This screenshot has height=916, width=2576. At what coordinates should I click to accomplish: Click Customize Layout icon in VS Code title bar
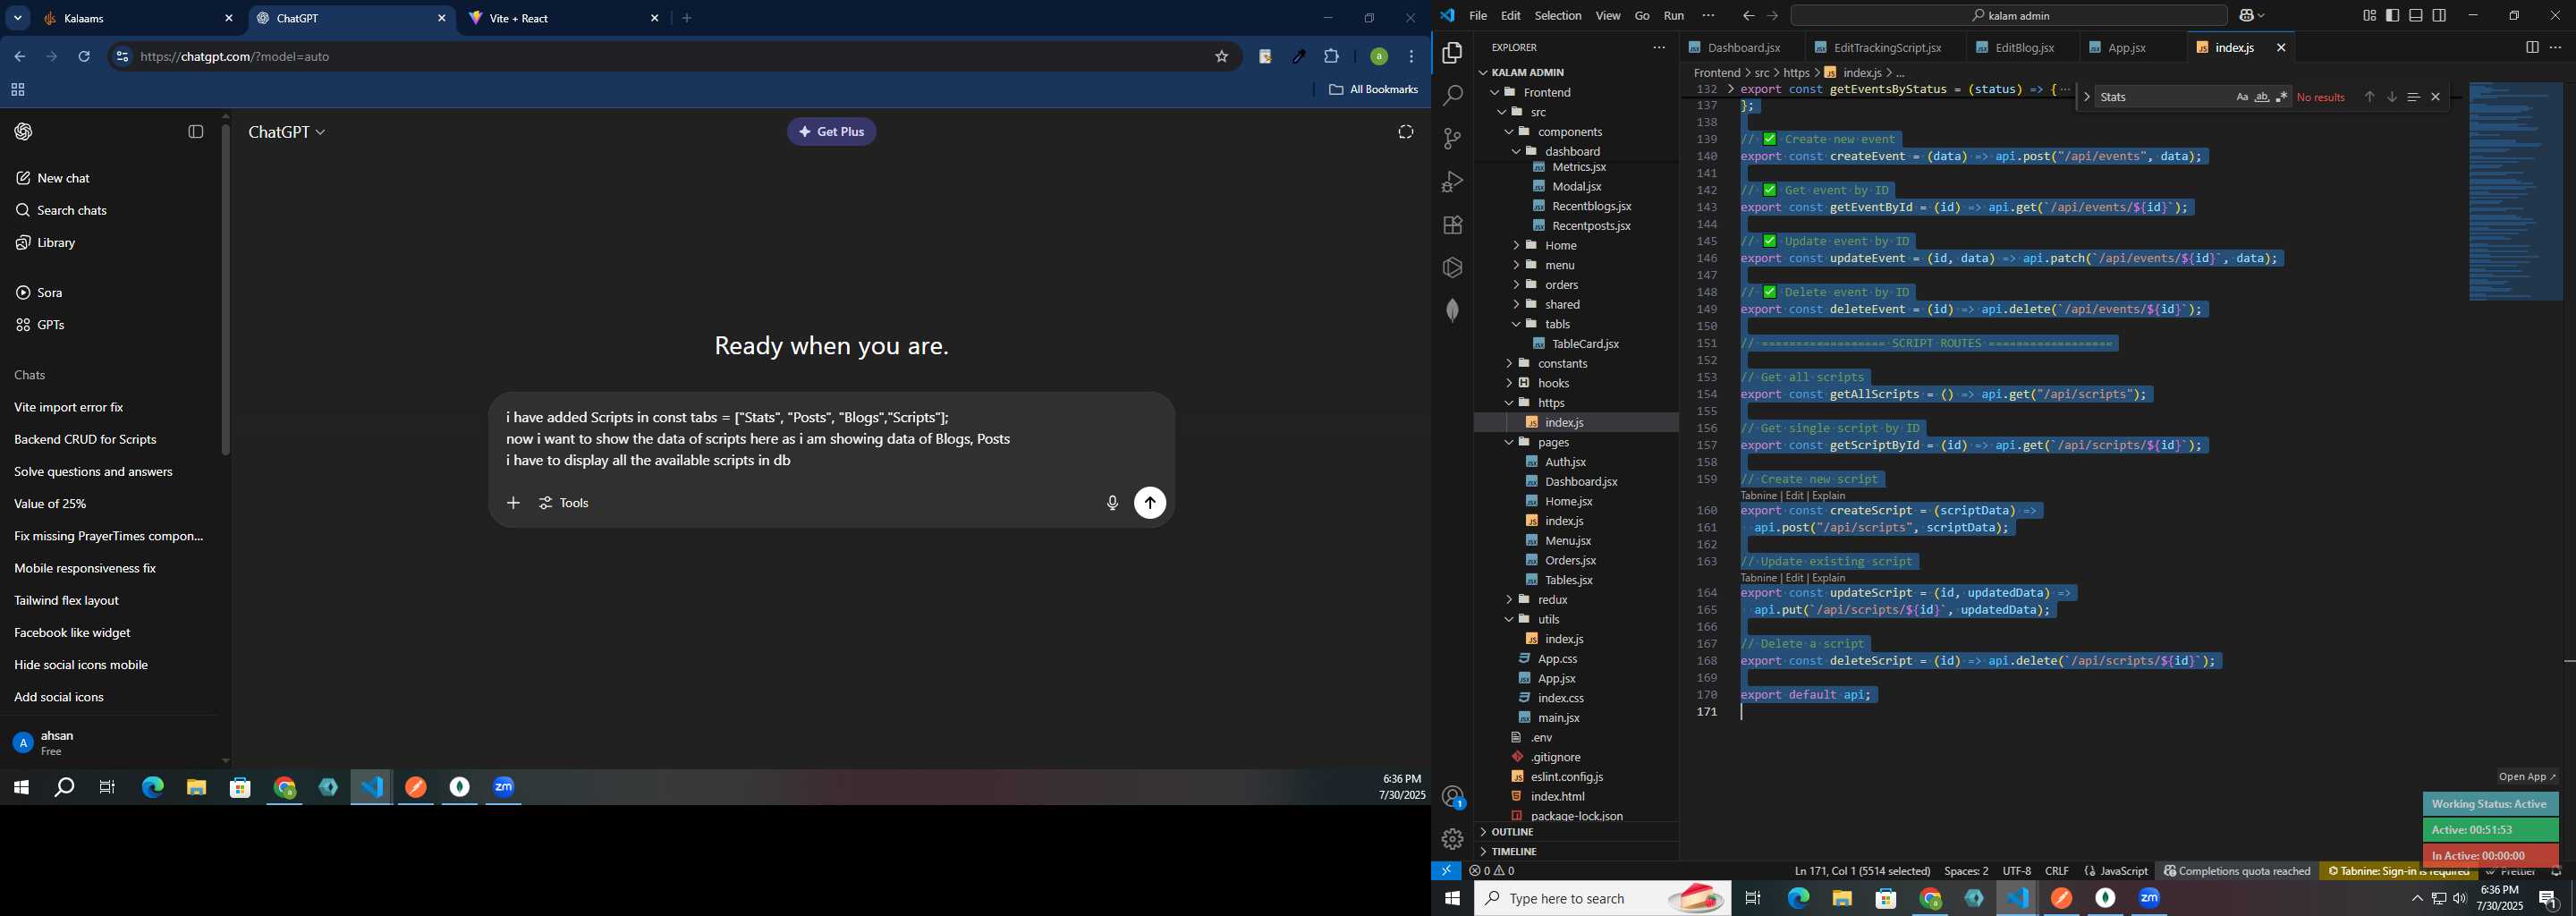2369,16
